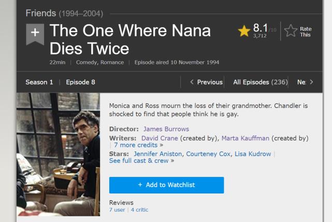332x222 pixels.
Task: Click the episode still photo thumbnail
Action: click(58, 155)
